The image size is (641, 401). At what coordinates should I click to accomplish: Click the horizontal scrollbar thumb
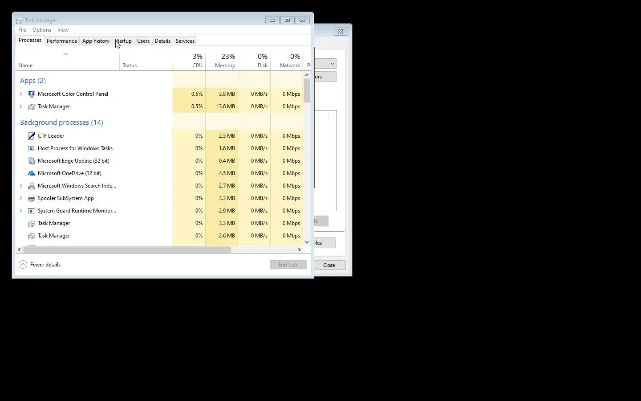[127, 250]
